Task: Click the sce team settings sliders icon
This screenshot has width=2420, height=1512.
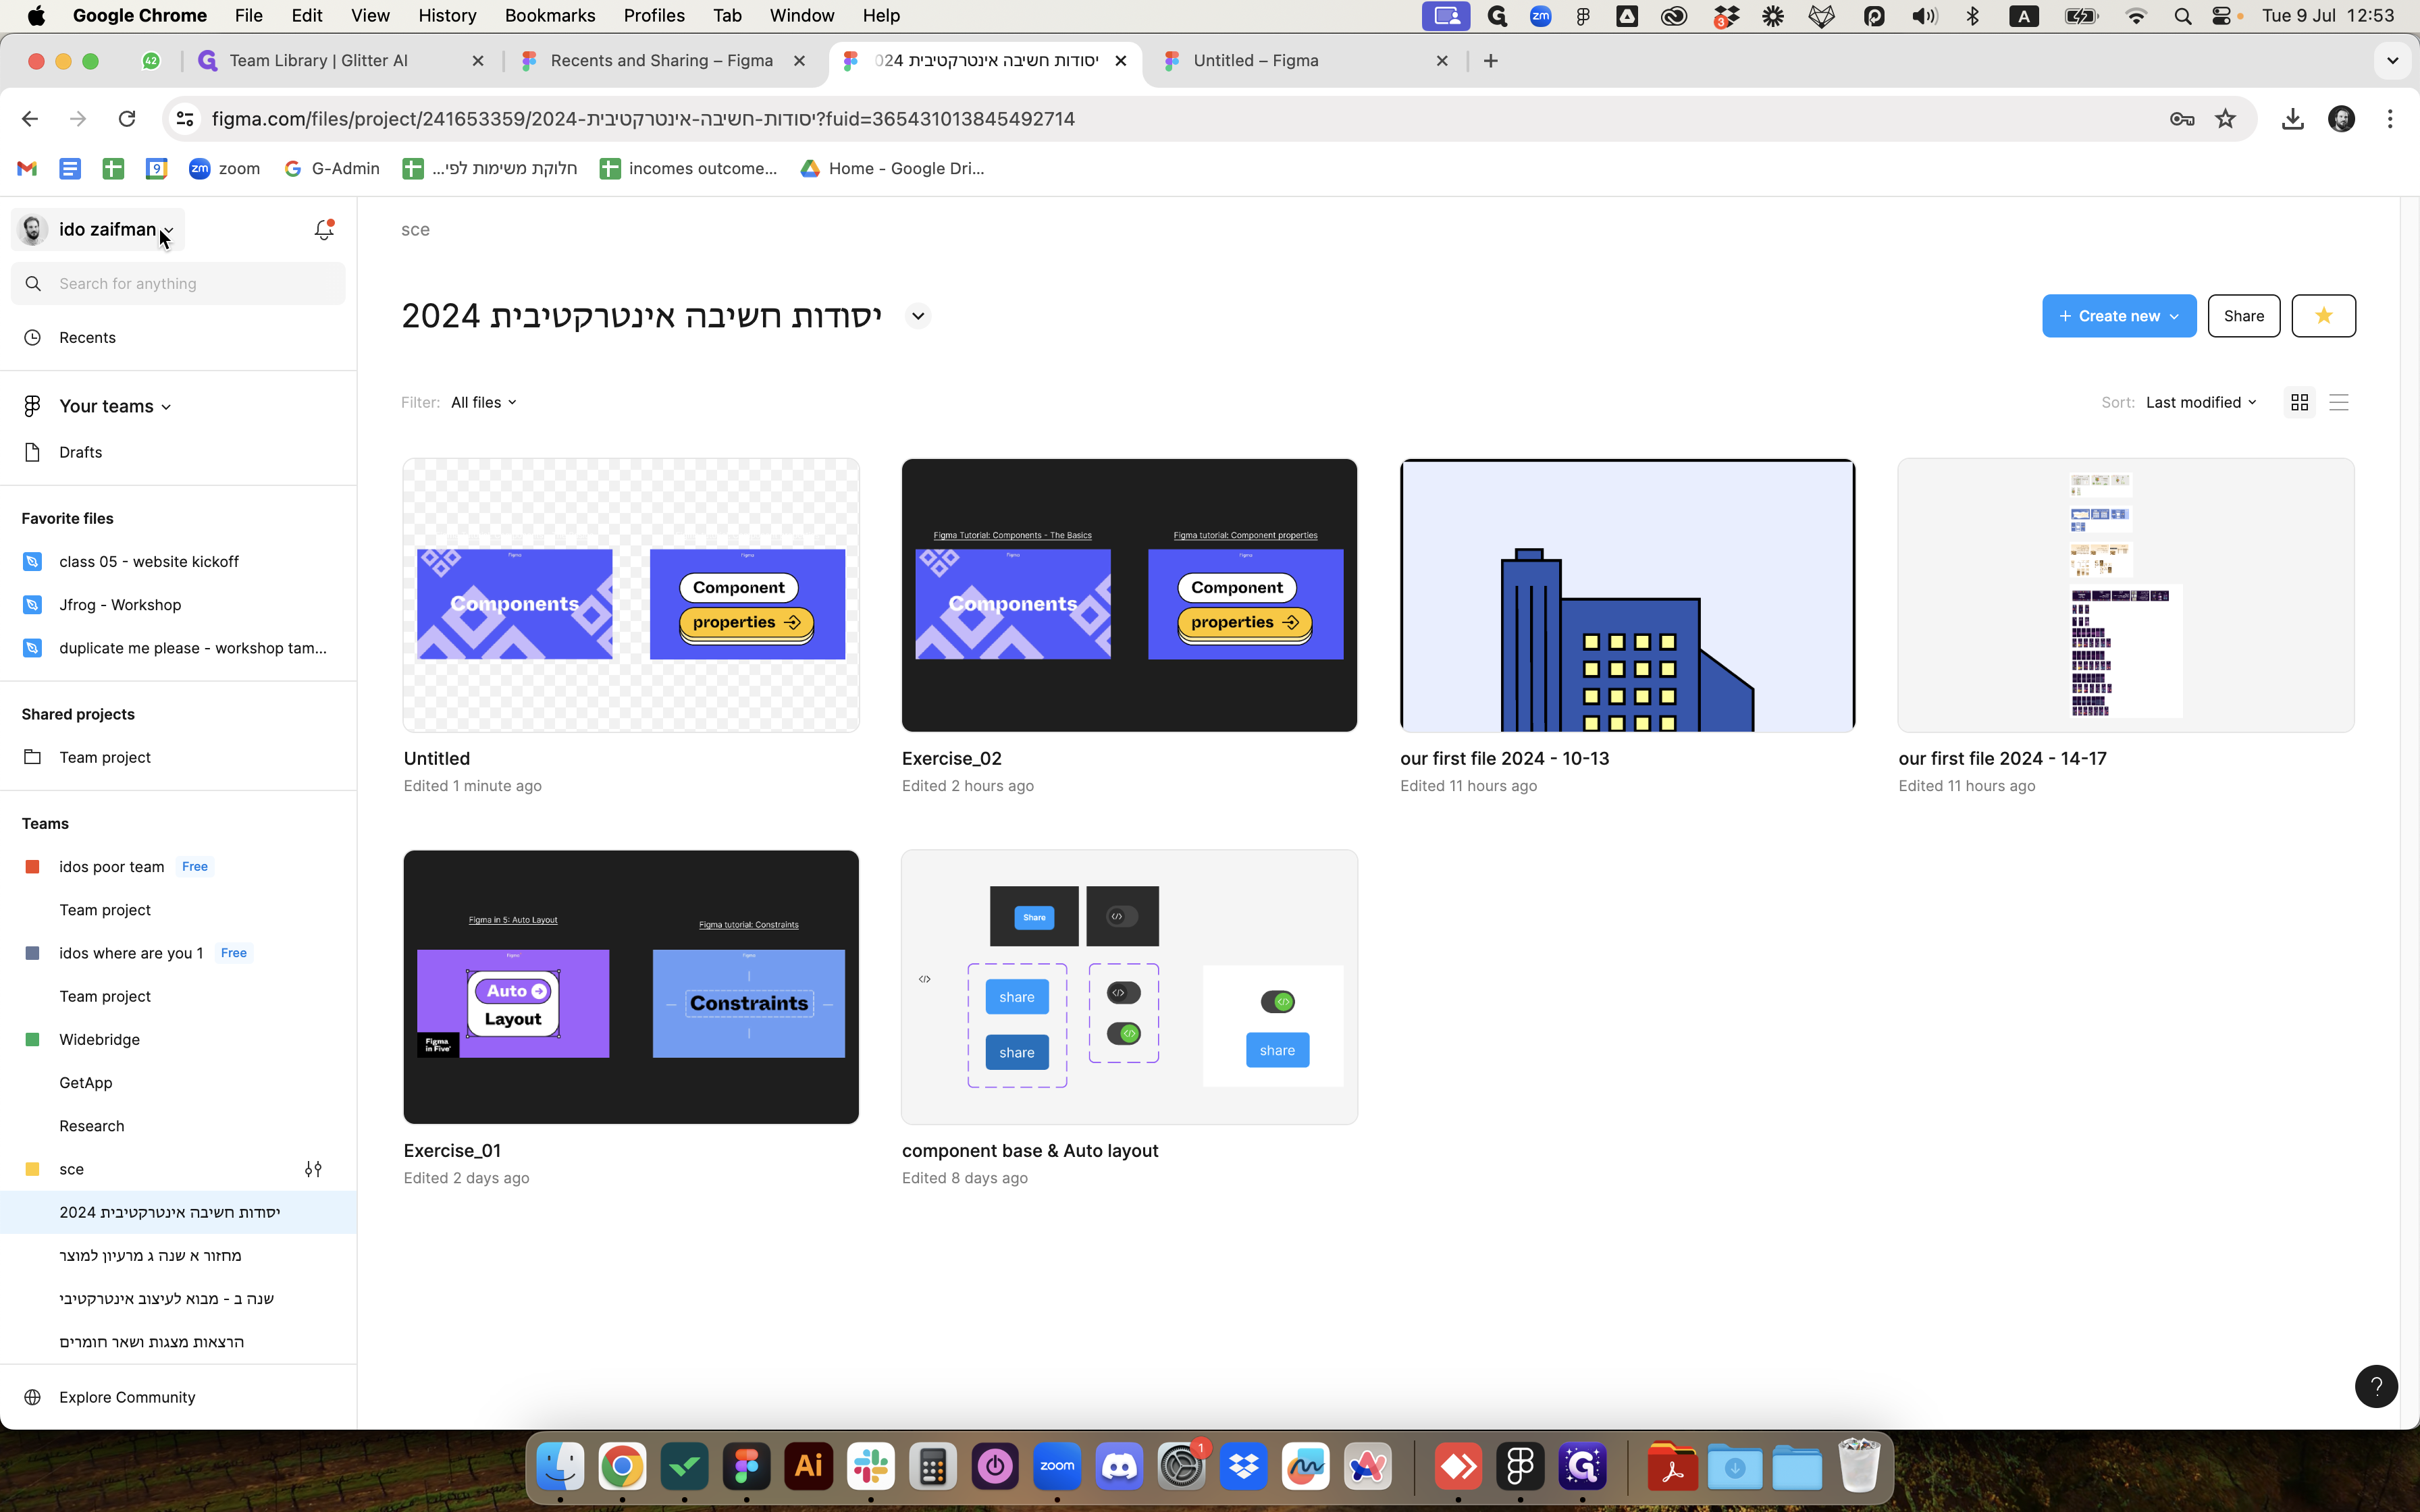Action: [313, 1168]
